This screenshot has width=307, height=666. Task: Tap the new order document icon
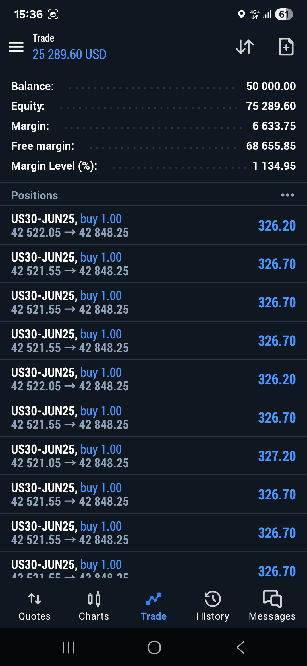(x=286, y=46)
